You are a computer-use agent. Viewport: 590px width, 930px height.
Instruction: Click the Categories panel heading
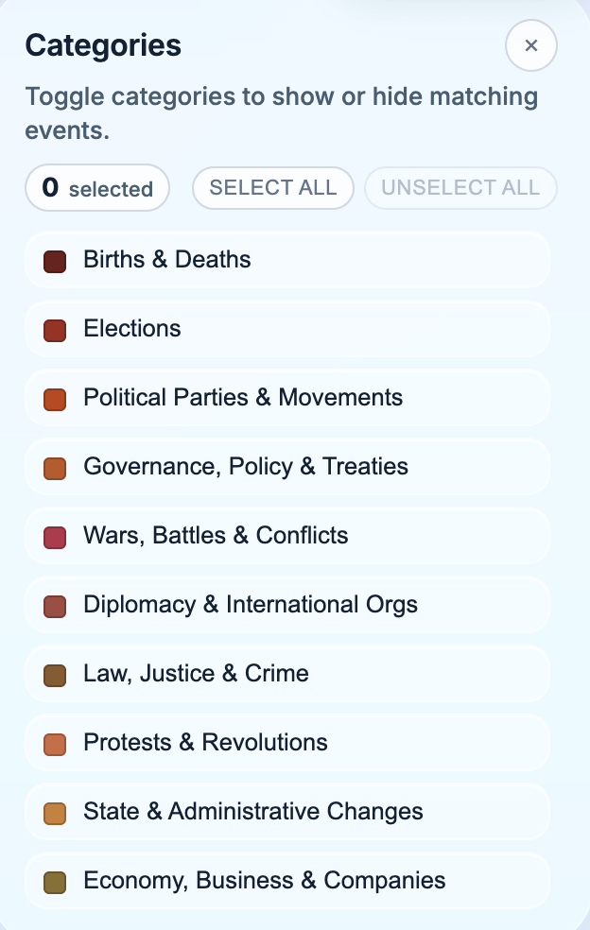[102, 45]
